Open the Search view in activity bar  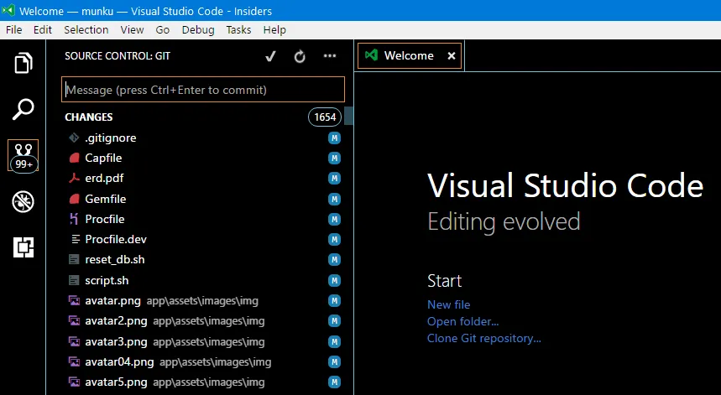coord(23,109)
